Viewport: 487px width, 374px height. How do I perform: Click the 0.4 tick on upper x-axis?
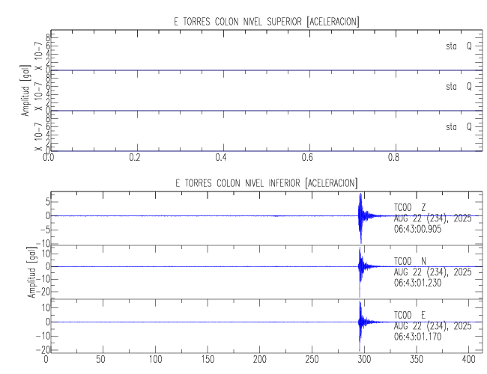coord(221,159)
